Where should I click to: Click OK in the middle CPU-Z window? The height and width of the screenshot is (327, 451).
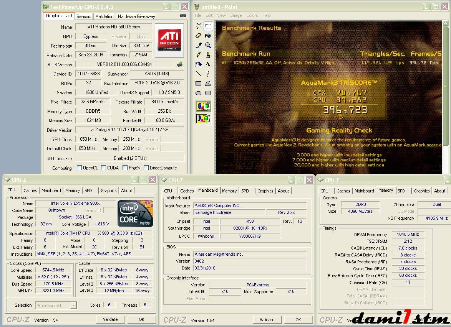[298, 320]
